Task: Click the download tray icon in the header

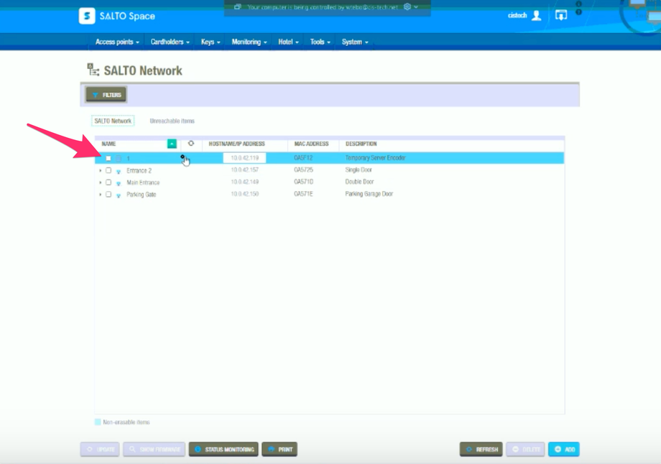Action: 561,16
